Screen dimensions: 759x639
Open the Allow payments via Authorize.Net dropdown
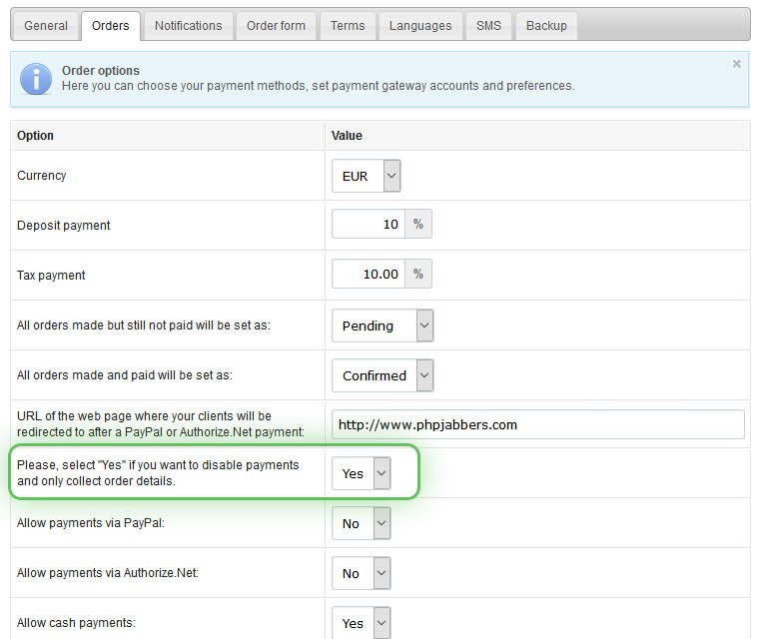click(362, 573)
